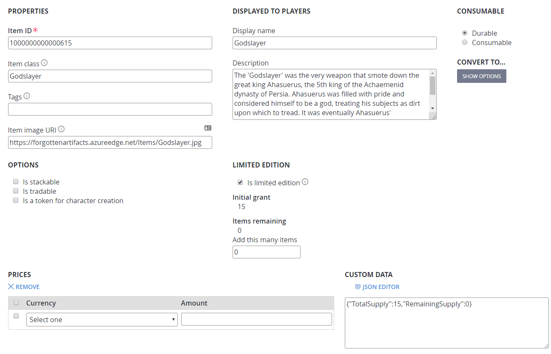Enable the Is stackable checkbox

(x=16, y=182)
